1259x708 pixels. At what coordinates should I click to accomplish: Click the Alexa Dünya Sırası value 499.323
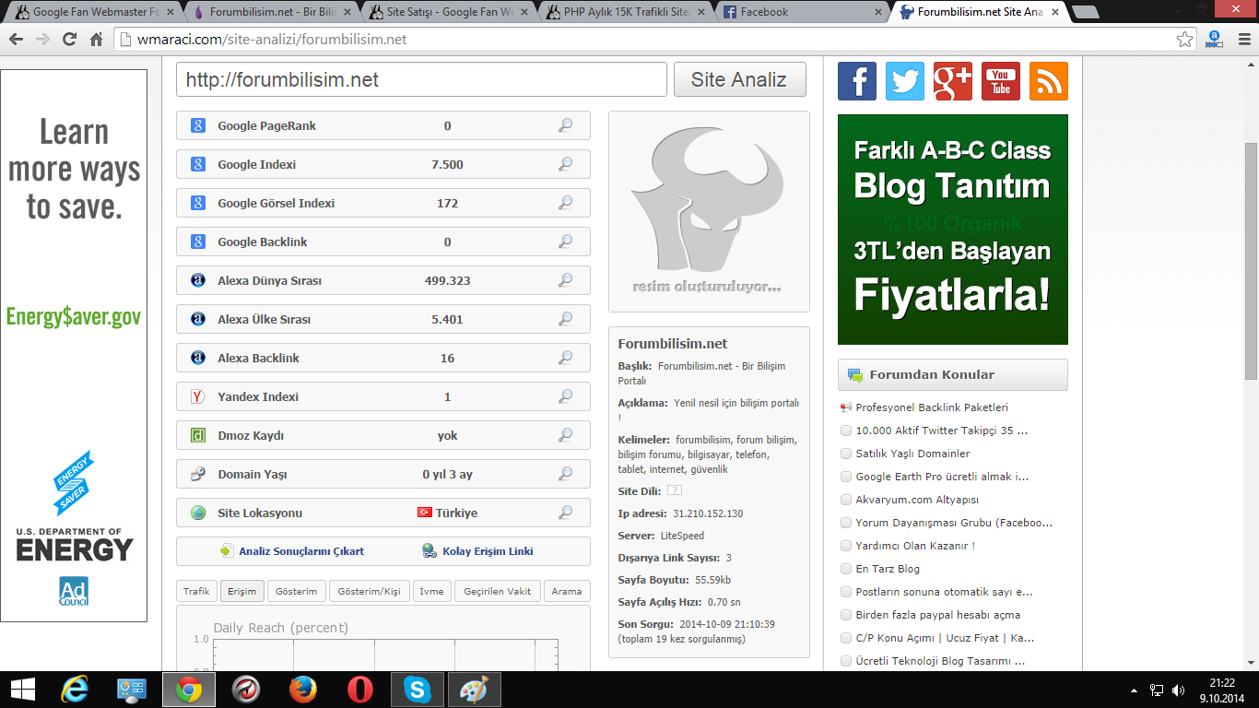[x=448, y=280]
